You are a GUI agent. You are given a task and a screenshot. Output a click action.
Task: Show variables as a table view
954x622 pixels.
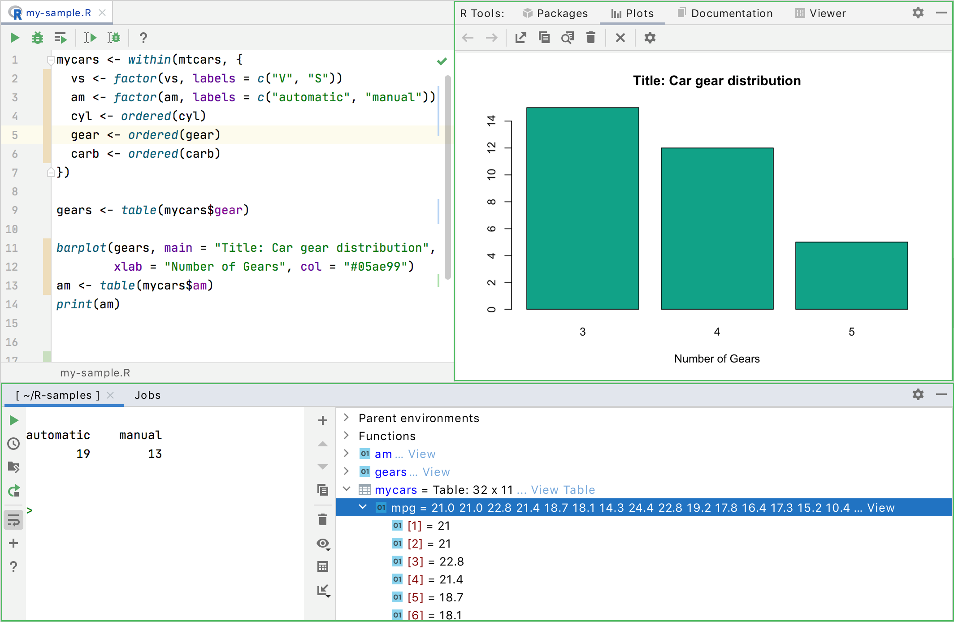pyautogui.click(x=322, y=566)
